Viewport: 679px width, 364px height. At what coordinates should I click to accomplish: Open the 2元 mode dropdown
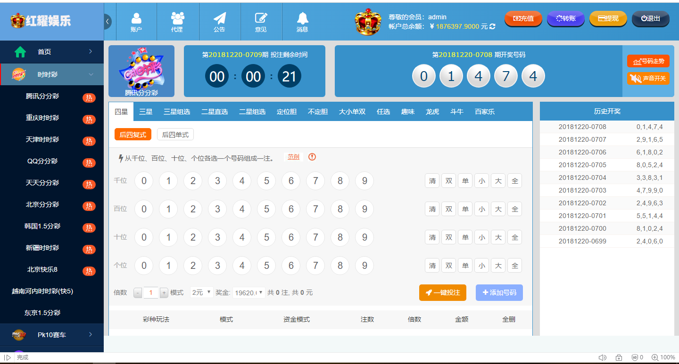(x=202, y=292)
